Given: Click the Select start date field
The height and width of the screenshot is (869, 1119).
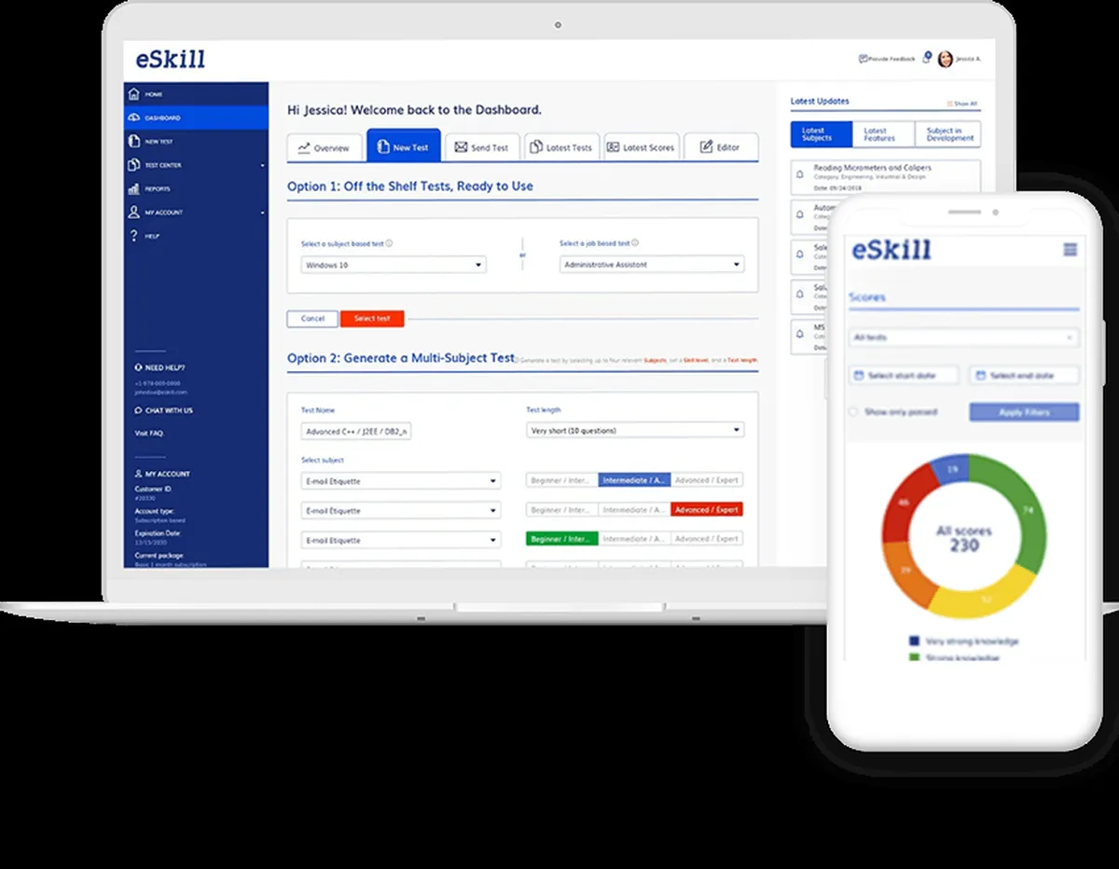Looking at the screenshot, I should [905, 375].
